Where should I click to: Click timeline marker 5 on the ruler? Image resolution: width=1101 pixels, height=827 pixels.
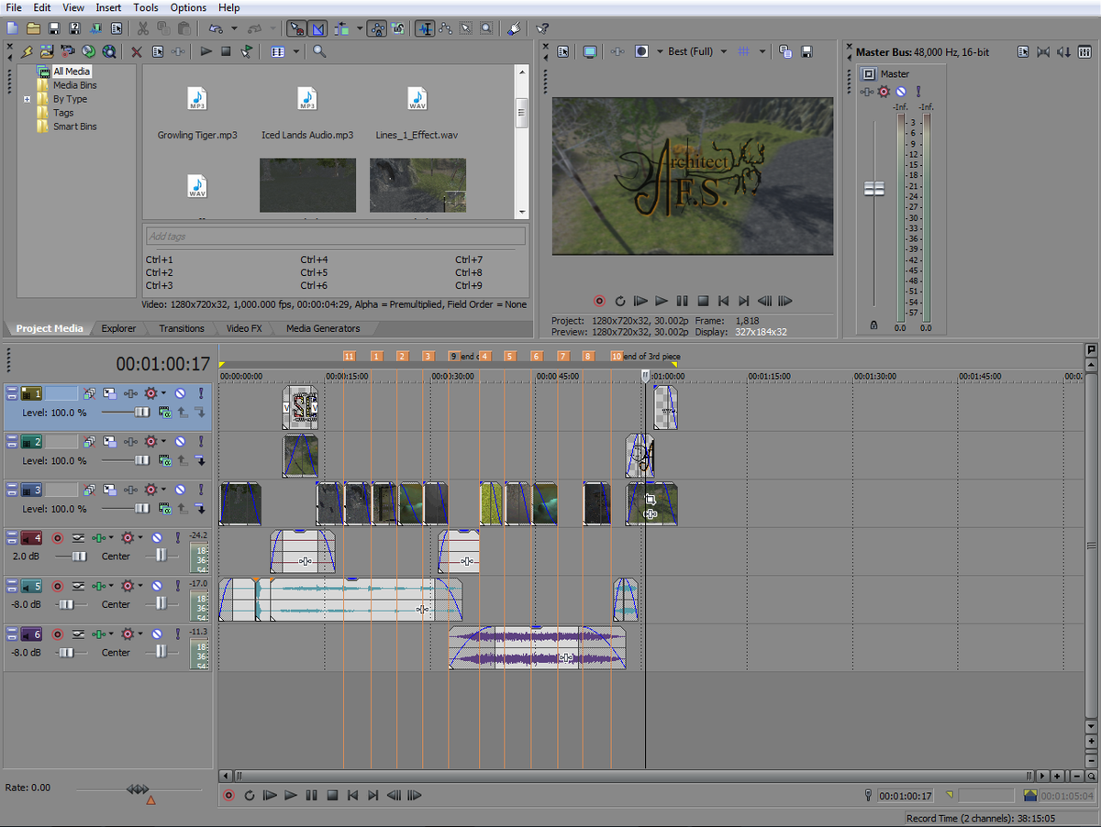[x=510, y=356]
